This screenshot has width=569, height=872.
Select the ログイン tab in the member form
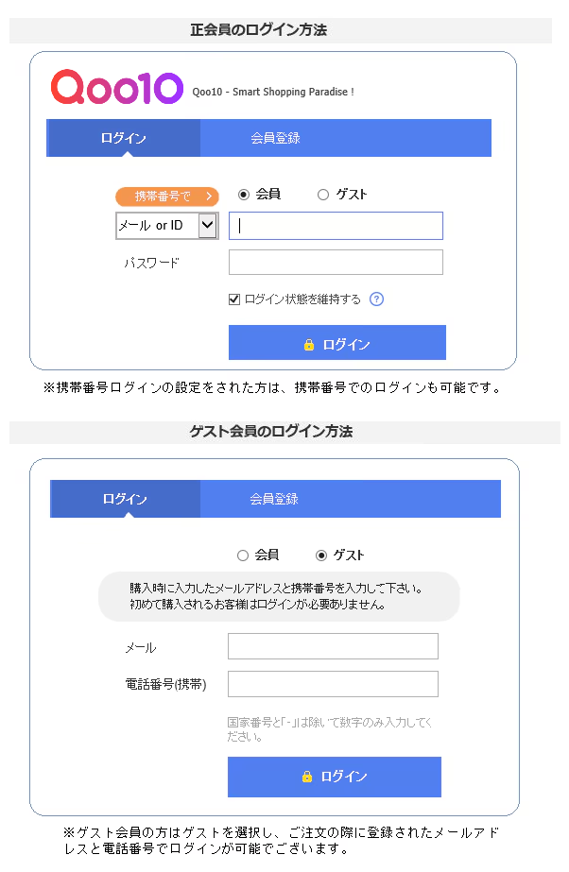click(124, 138)
